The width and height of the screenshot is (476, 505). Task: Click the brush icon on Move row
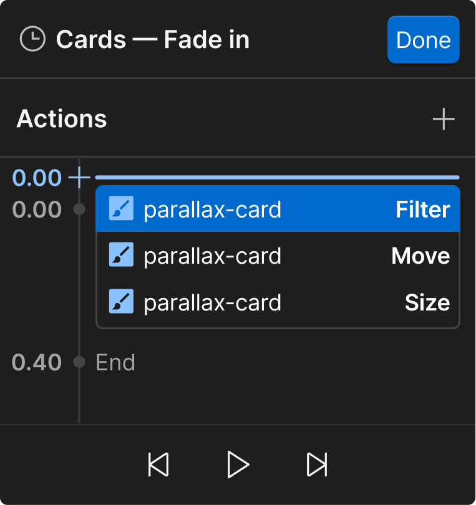121,256
